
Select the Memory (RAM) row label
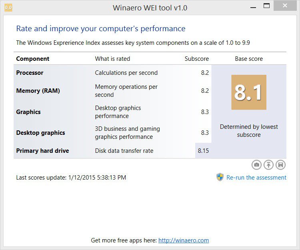[38, 91]
